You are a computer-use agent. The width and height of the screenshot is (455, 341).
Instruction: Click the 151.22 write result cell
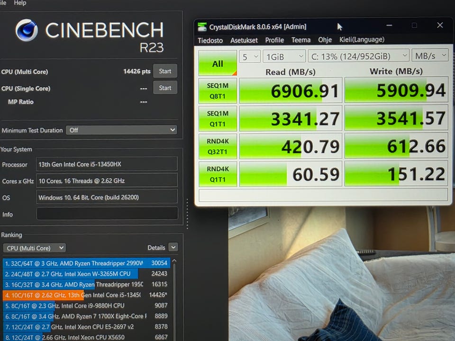pos(396,173)
